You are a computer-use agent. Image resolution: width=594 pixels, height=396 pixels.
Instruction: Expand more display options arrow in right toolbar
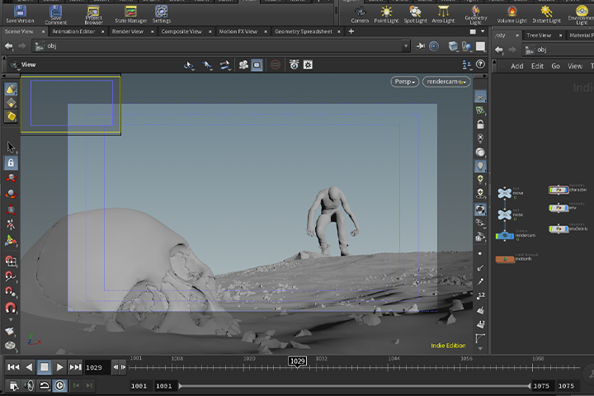click(480, 349)
